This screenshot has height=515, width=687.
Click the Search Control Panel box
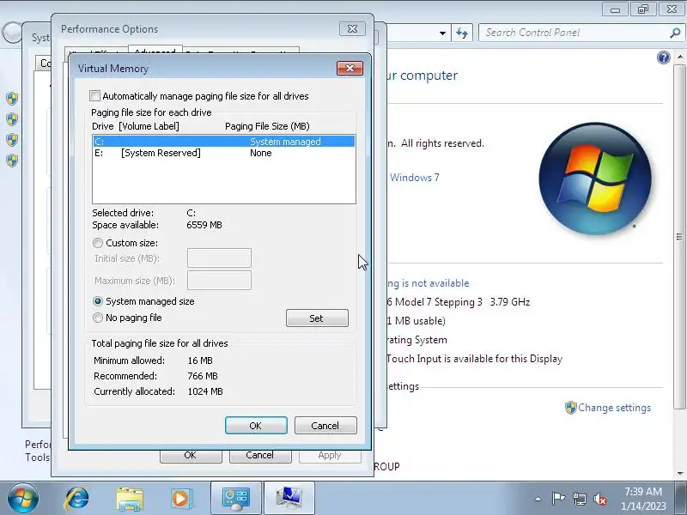point(574,33)
